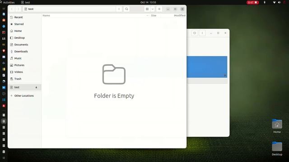The width and height of the screenshot is (289, 162).
Task: Sort by the Modified column header
Action: (180, 16)
